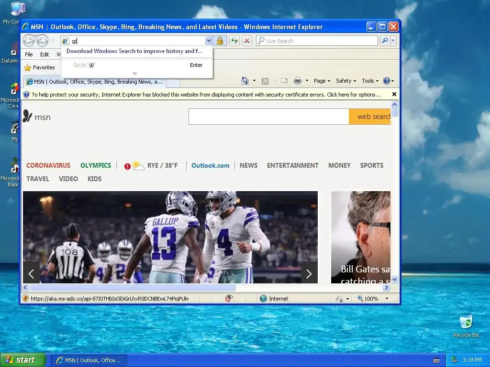Select Go to 'gj' suggestion
Image resolution: width=490 pixels, height=367 pixels.
[x=137, y=65]
